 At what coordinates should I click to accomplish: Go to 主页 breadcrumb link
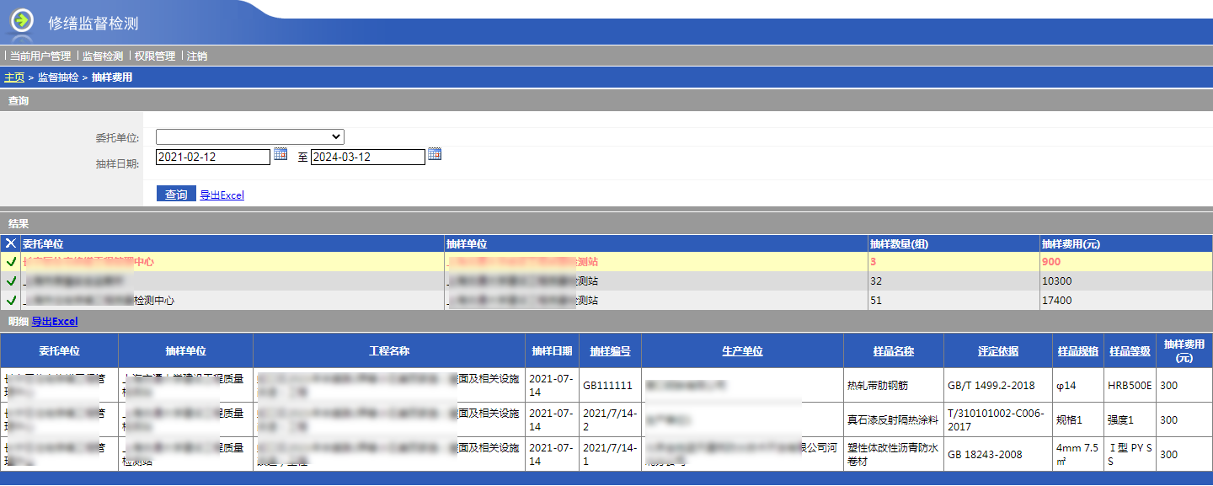coord(14,77)
